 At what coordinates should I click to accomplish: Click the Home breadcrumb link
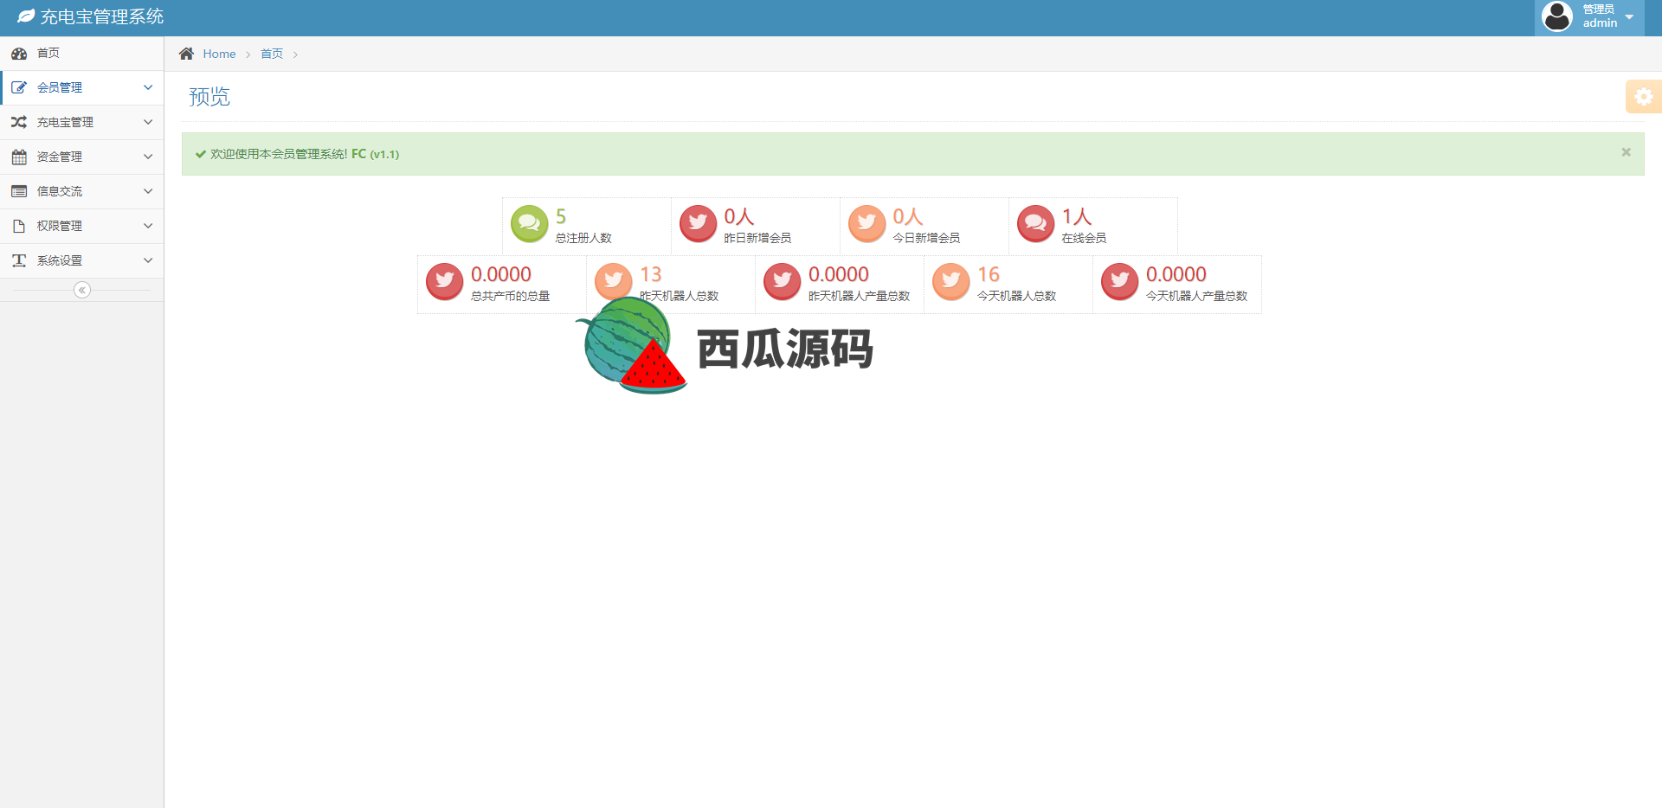click(219, 54)
